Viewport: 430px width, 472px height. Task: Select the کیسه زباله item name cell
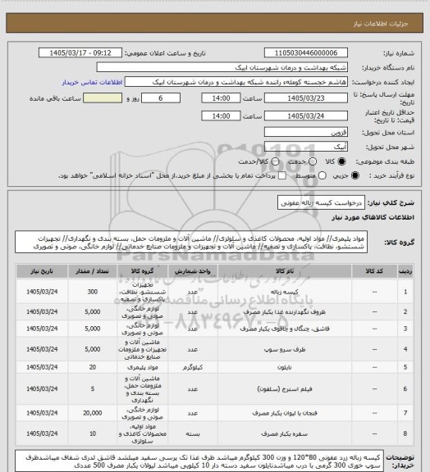coord(285,292)
